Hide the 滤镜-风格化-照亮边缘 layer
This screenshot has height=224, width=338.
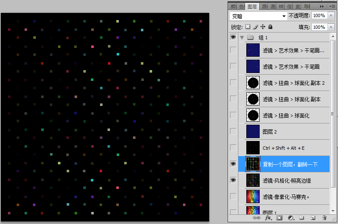(233, 180)
